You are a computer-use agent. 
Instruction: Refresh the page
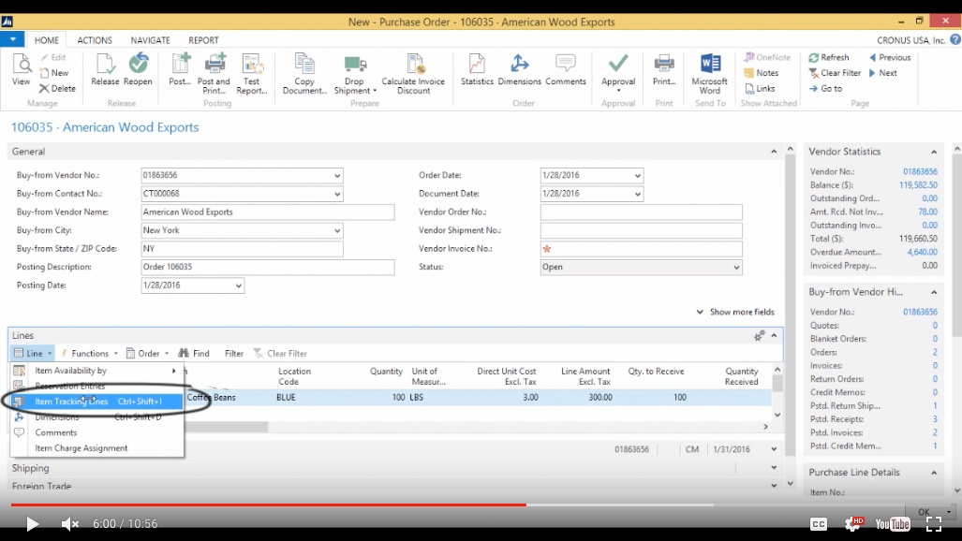coord(829,57)
